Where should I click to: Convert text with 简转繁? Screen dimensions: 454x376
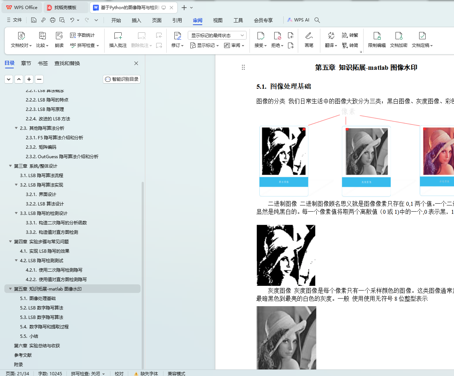tap(350, 35)
